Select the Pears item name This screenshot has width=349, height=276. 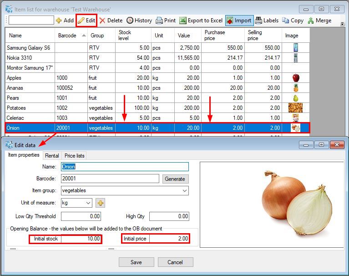[x=13, y=98]
